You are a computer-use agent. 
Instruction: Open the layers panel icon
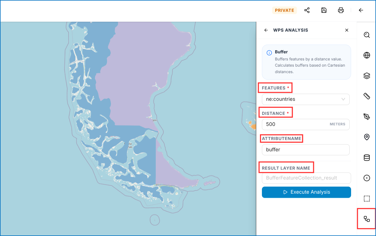point(367,76)
